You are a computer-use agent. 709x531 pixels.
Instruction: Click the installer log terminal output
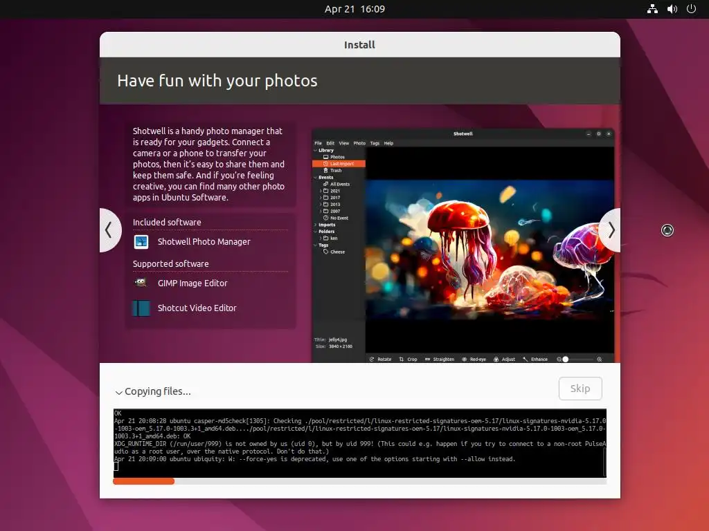[x=359, y=443]
